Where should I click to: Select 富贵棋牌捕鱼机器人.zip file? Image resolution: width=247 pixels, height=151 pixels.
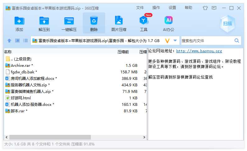[x=75, y=92]
